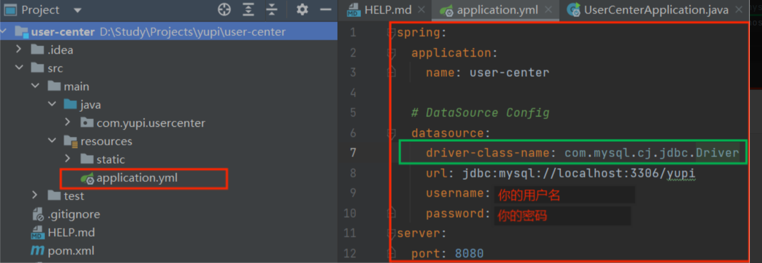
Task: Hide the Project tool window via minus icon
Action: click(x=325, y=10)
